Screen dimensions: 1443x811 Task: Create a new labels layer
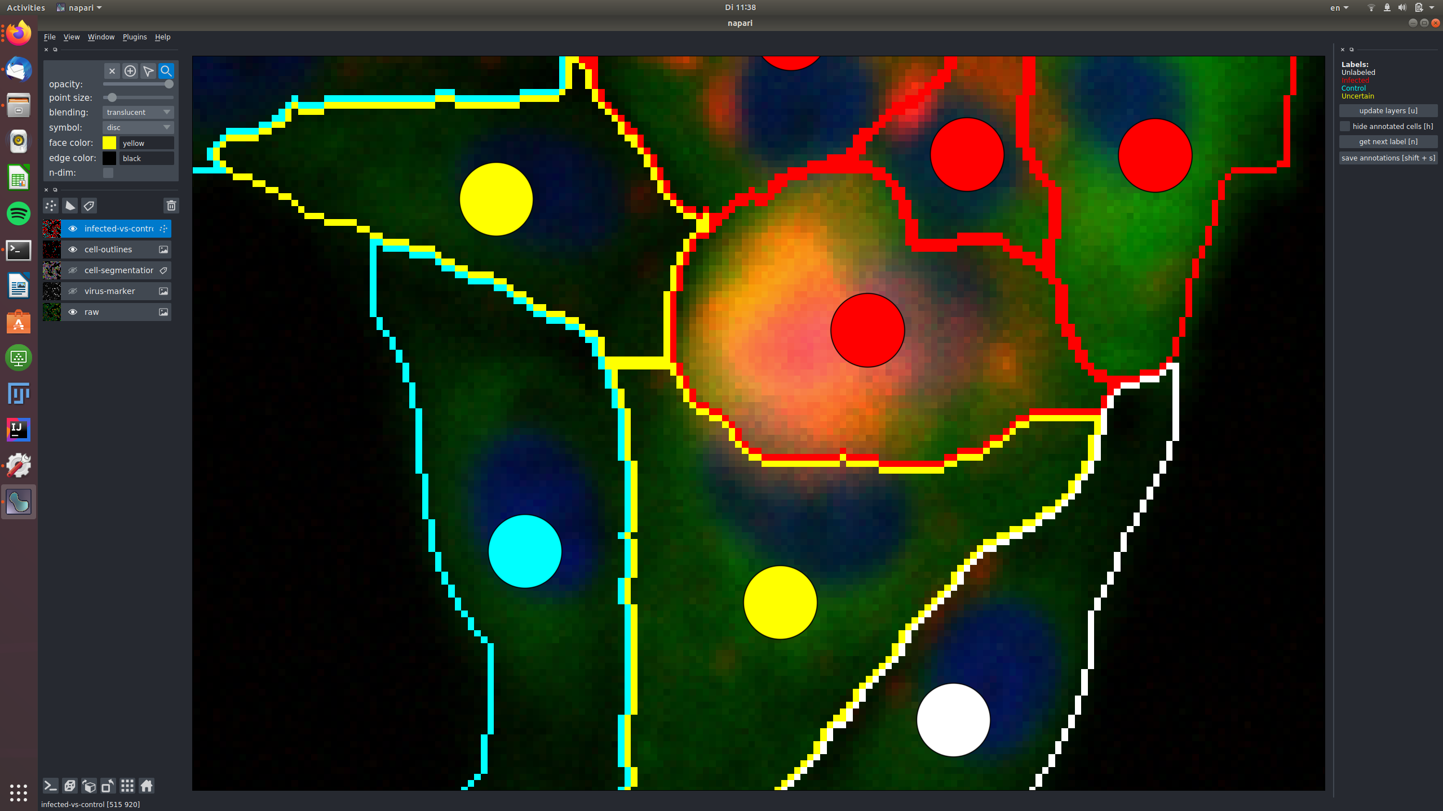89,206
